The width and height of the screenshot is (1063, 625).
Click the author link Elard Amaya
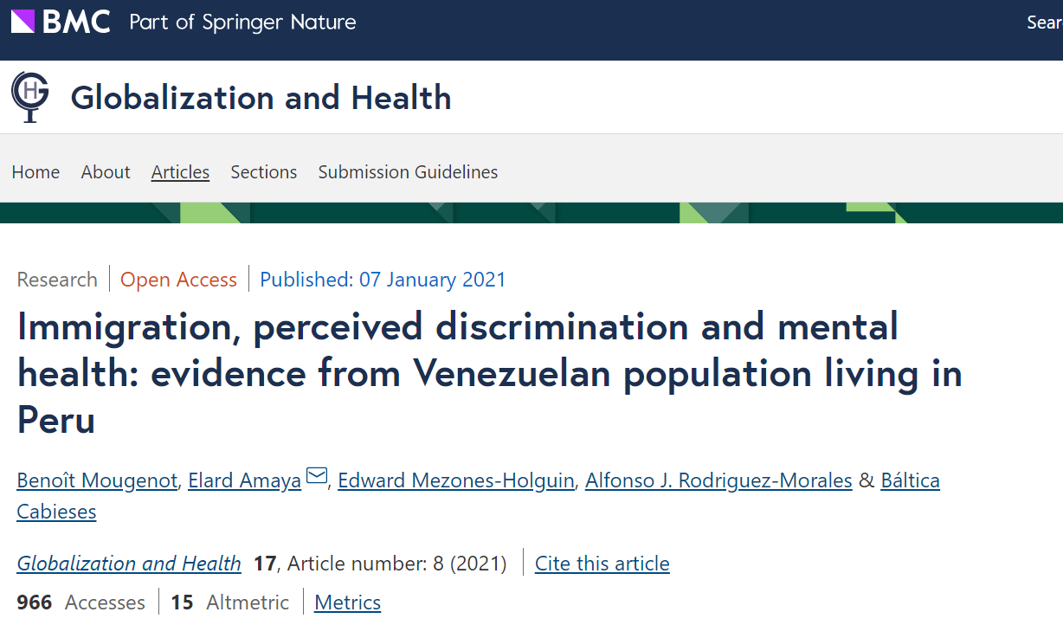(x=243, y=480)
